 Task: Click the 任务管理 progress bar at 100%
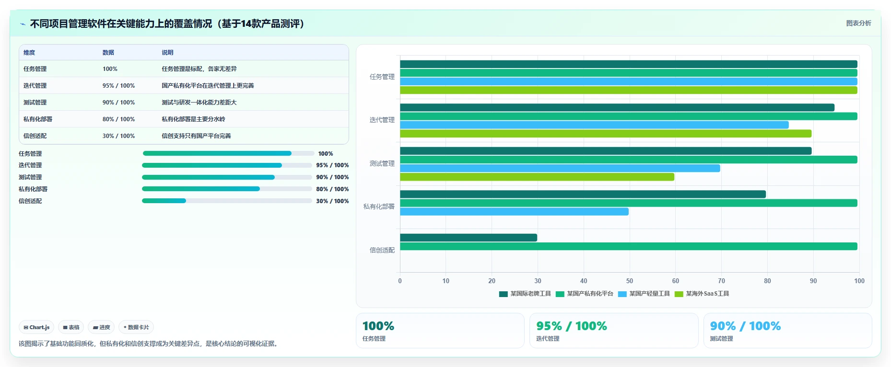click(228, 153)
